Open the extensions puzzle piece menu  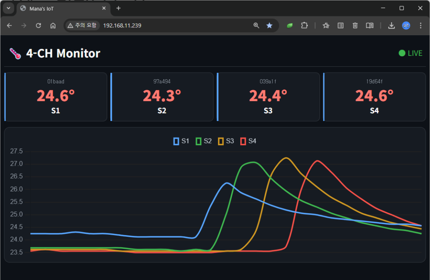point(304,26)
